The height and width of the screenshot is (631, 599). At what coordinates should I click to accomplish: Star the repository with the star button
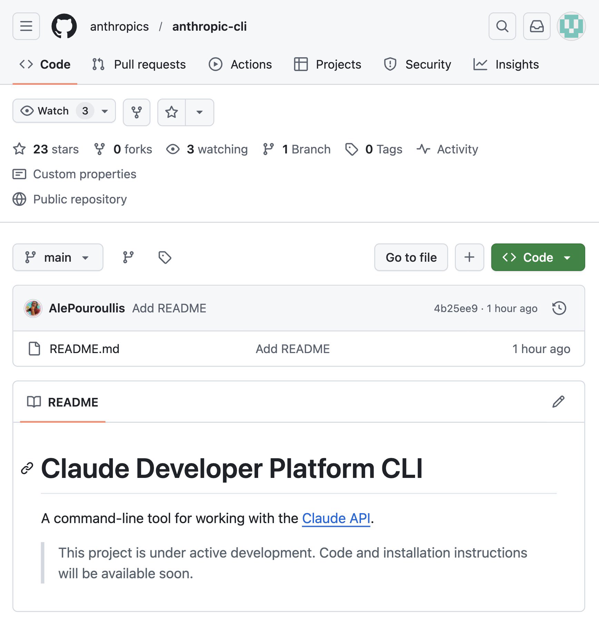171,112
